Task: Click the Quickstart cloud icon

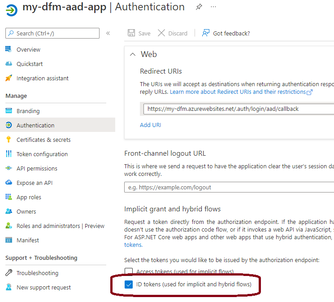Action: tap(9, 64)
